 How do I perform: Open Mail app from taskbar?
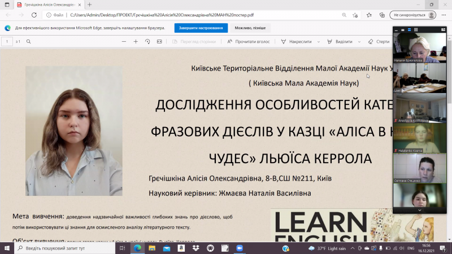pyautogui.click(x=167, y=248)
